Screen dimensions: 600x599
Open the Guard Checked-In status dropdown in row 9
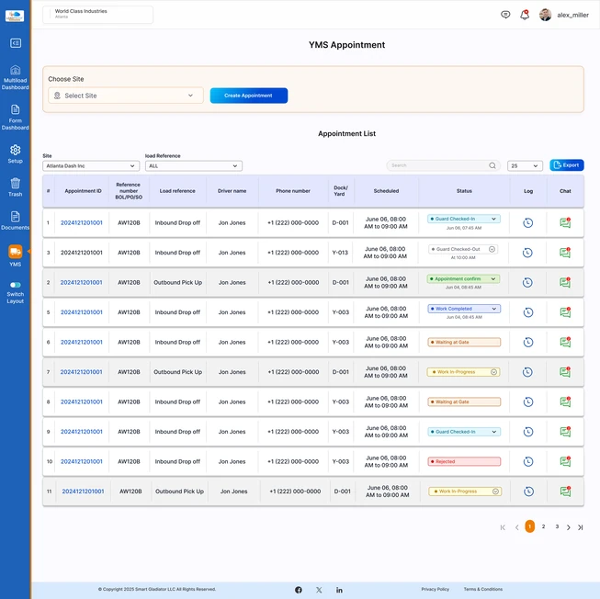click(x=464, y=432)
